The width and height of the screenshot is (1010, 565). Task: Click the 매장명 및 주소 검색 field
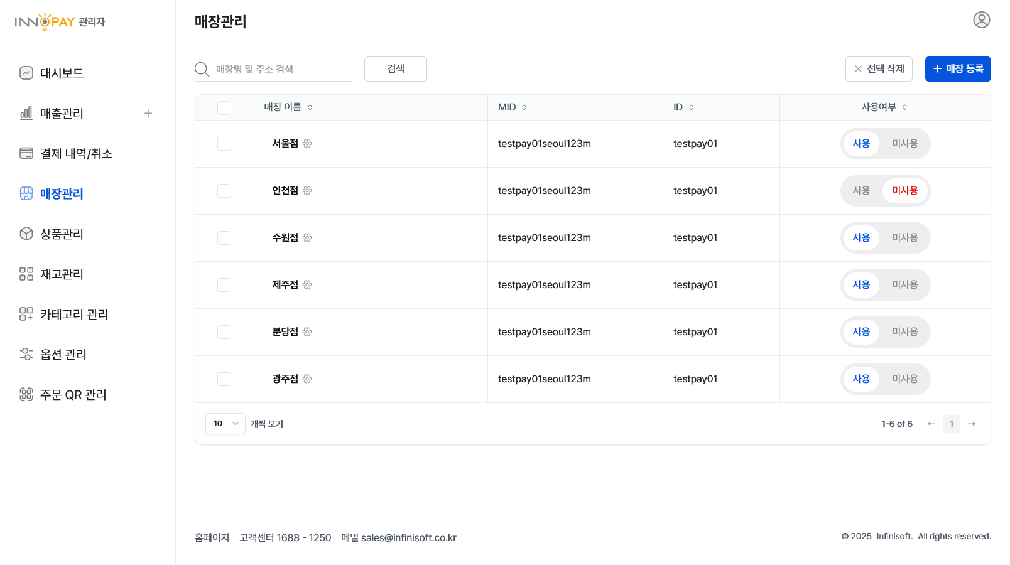point(281,69)
